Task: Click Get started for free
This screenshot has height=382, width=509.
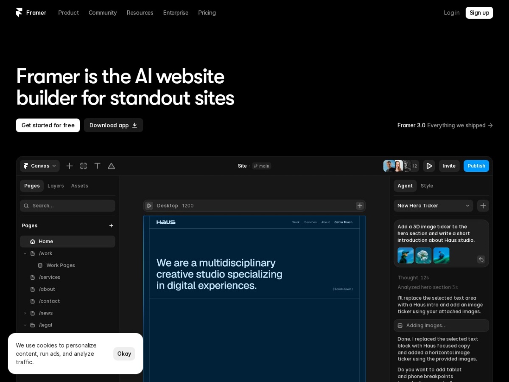Action: click(x=48, y=125)
